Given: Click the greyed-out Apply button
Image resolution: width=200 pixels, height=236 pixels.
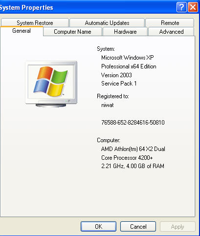Looking at the screenshot, I should coord(178,226).
